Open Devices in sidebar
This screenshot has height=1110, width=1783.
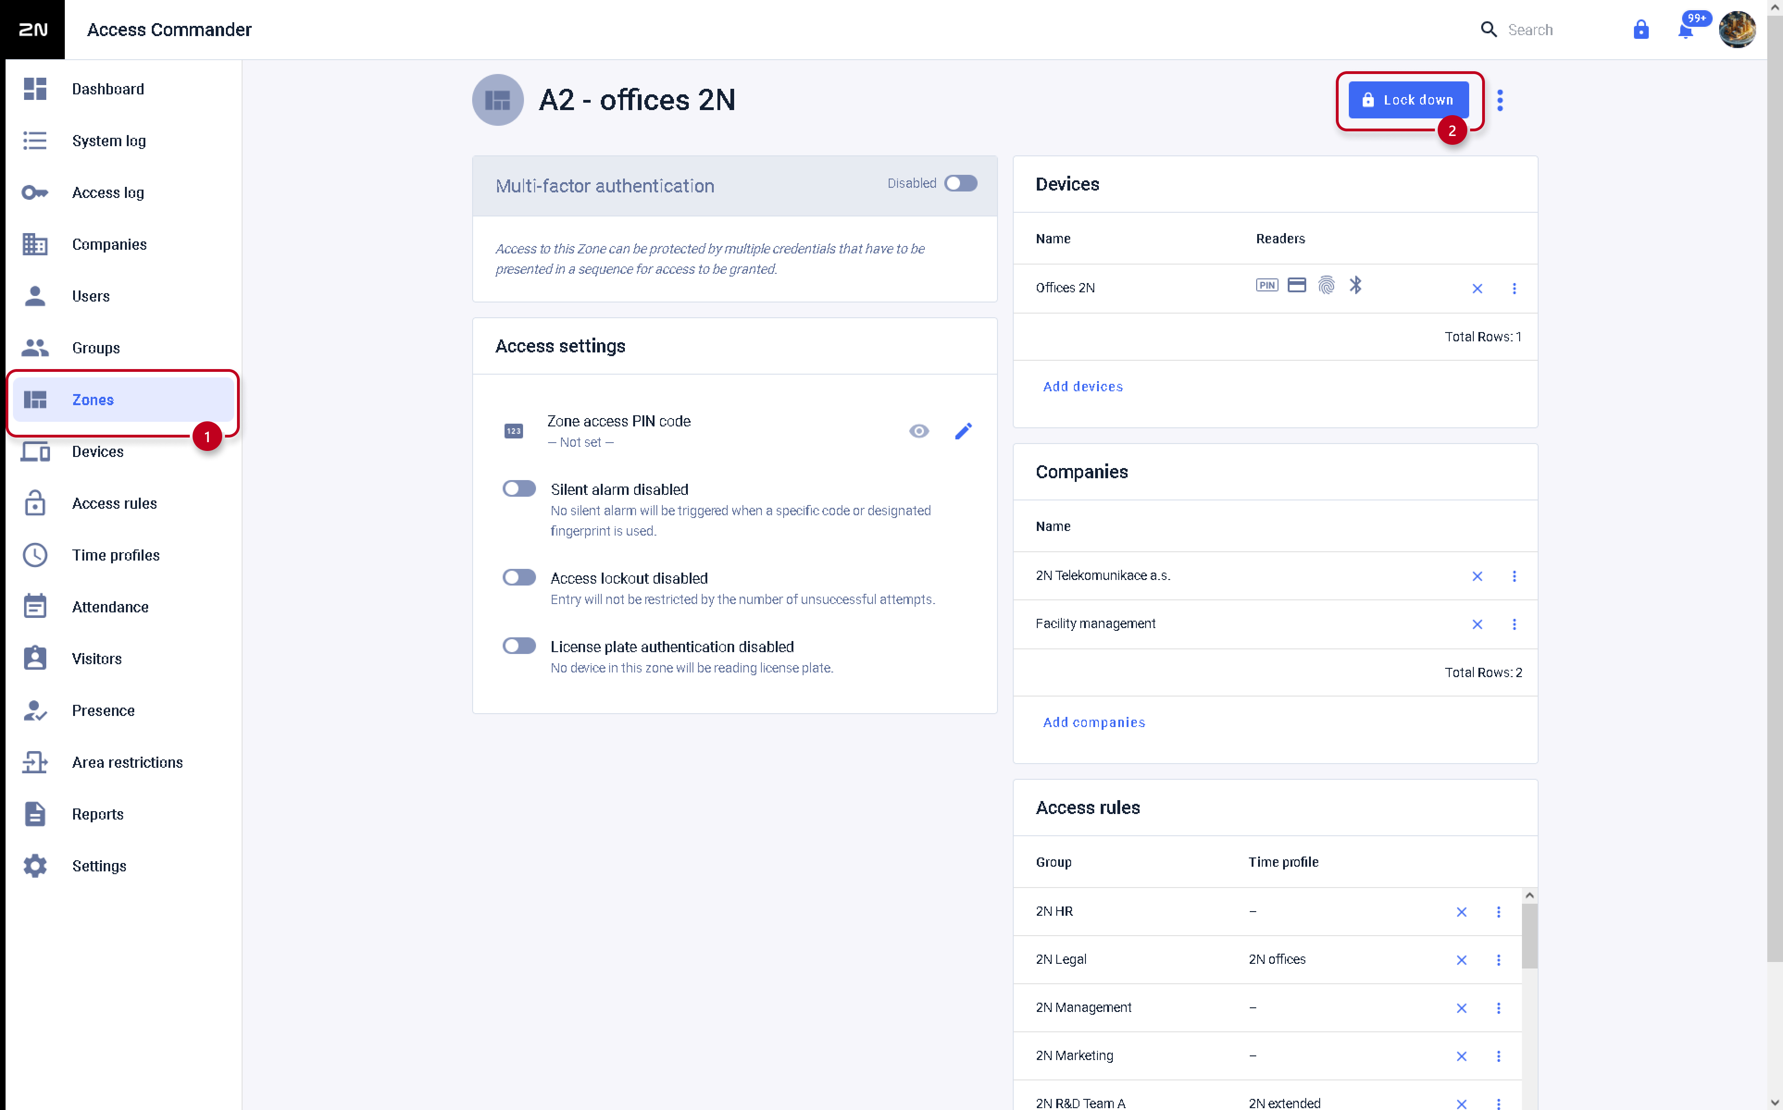[124, 451]
